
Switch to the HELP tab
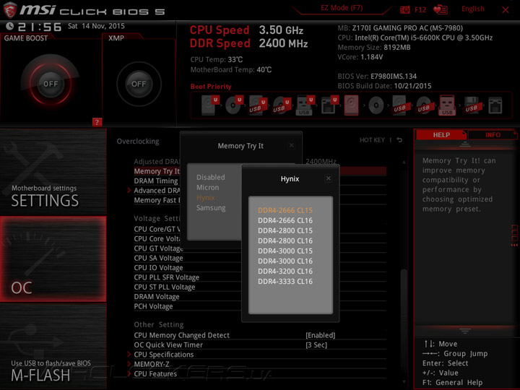(441, 134)
